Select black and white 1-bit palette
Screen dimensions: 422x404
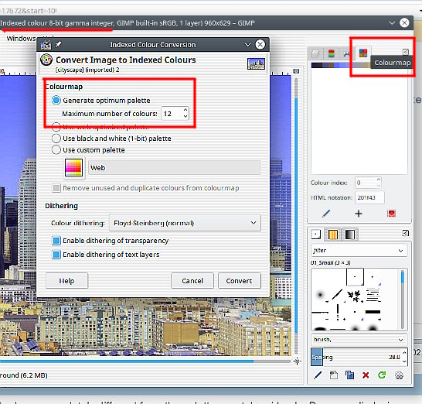[111, 139]
